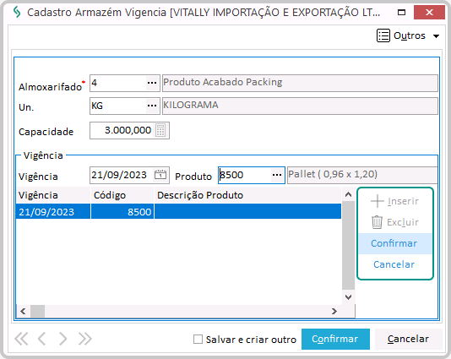Cancel the Vigência grid entry
Screen dimensions: 451x359
click(x=394, y=264)
